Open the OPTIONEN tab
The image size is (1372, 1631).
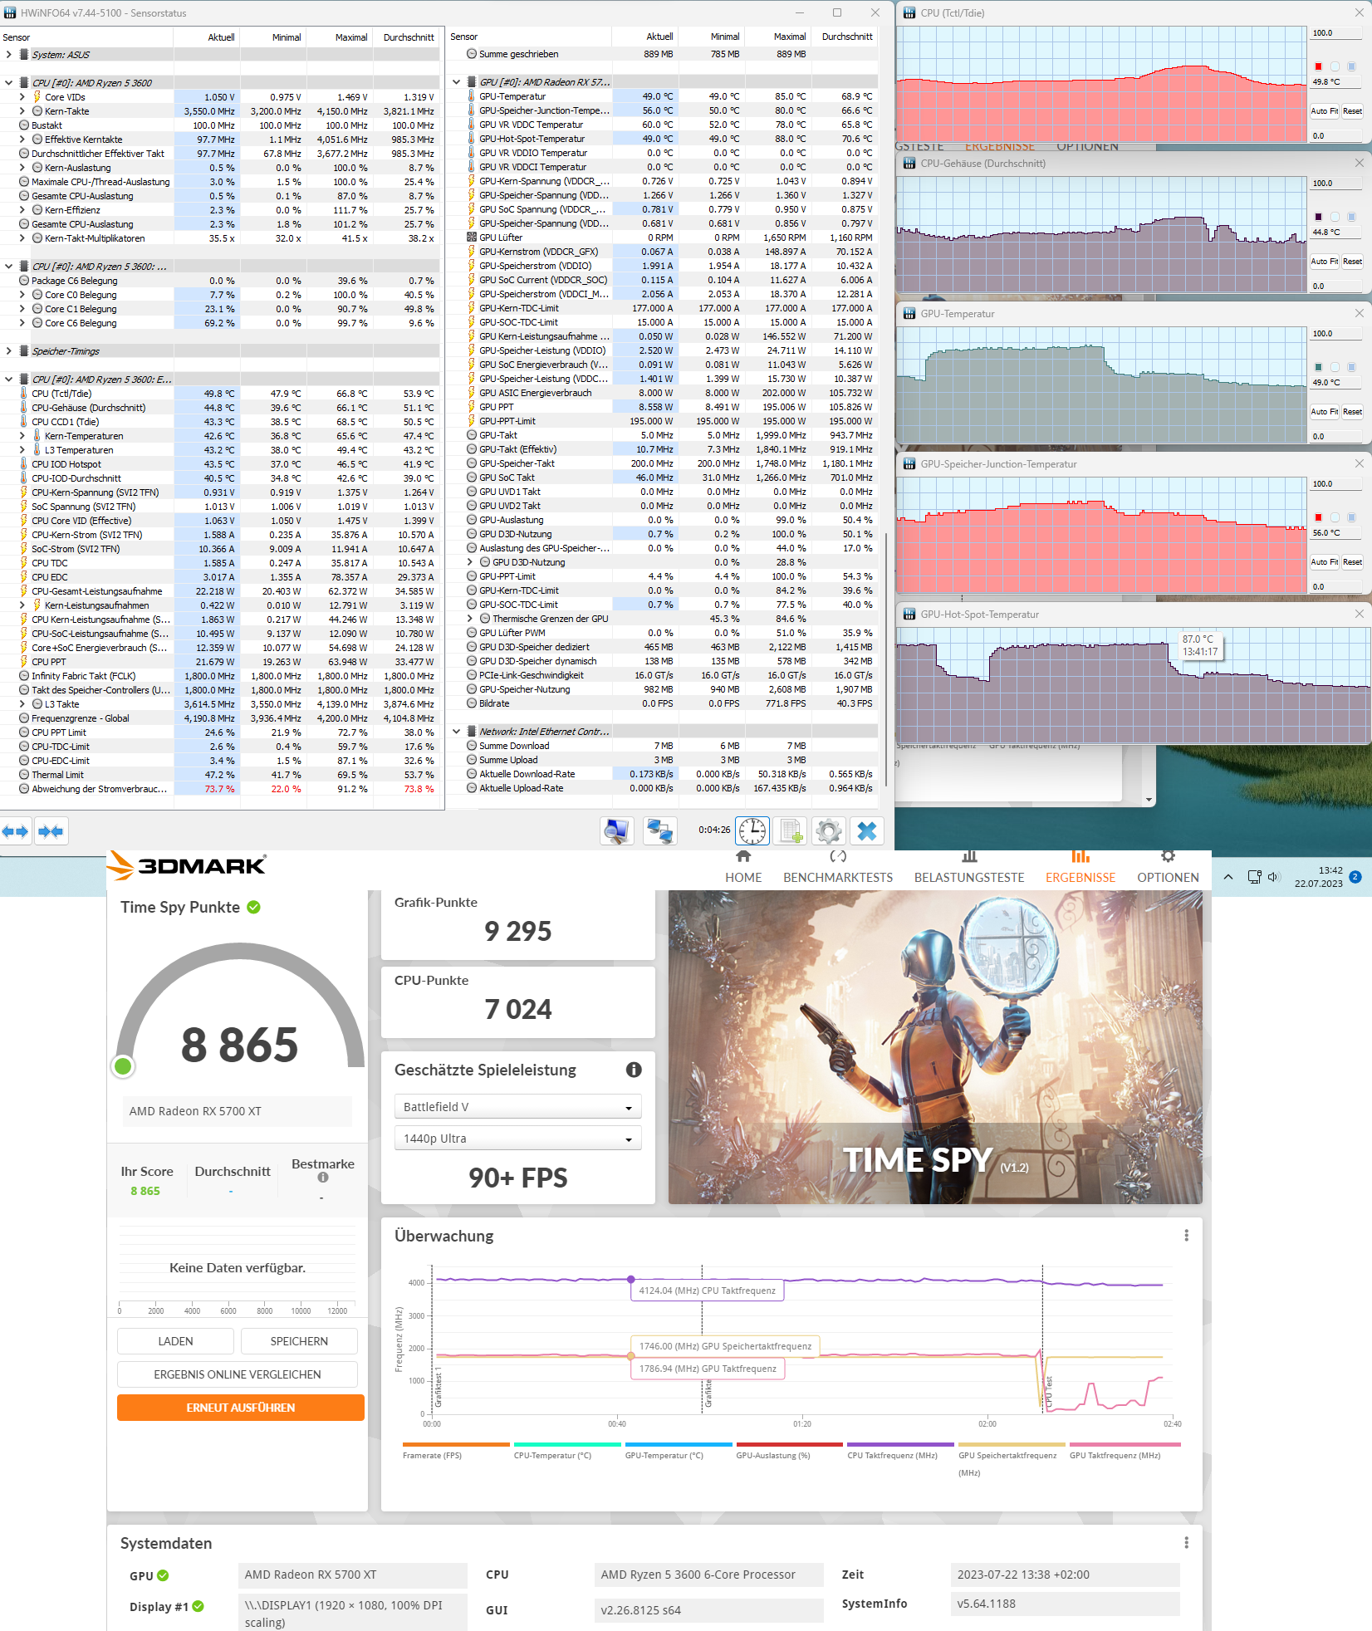[x=1168, y=878]
